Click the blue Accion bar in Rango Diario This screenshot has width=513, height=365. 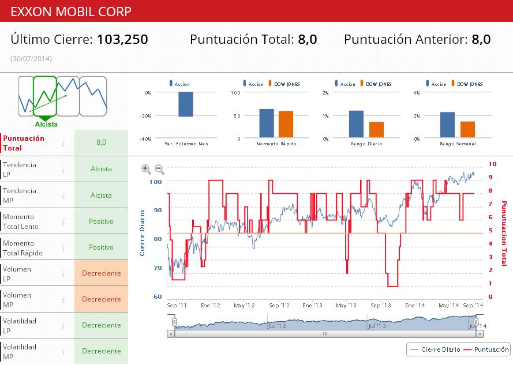(x=356, y=124)
